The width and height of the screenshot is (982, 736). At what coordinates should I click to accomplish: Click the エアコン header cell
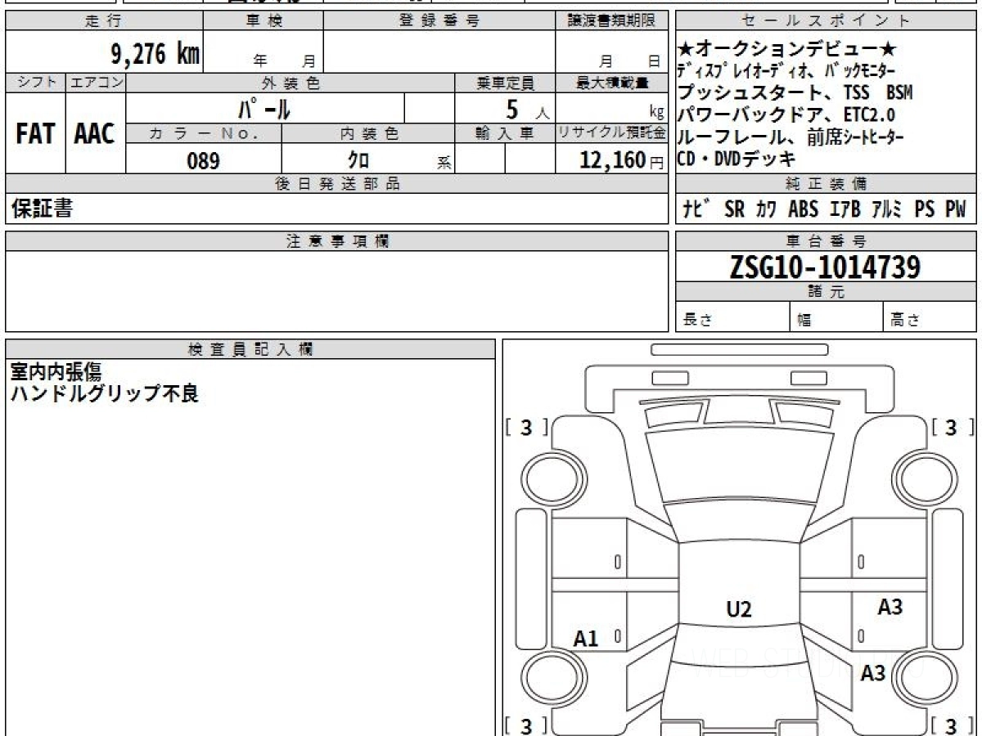pyautogui.click(x=96, y=83)
